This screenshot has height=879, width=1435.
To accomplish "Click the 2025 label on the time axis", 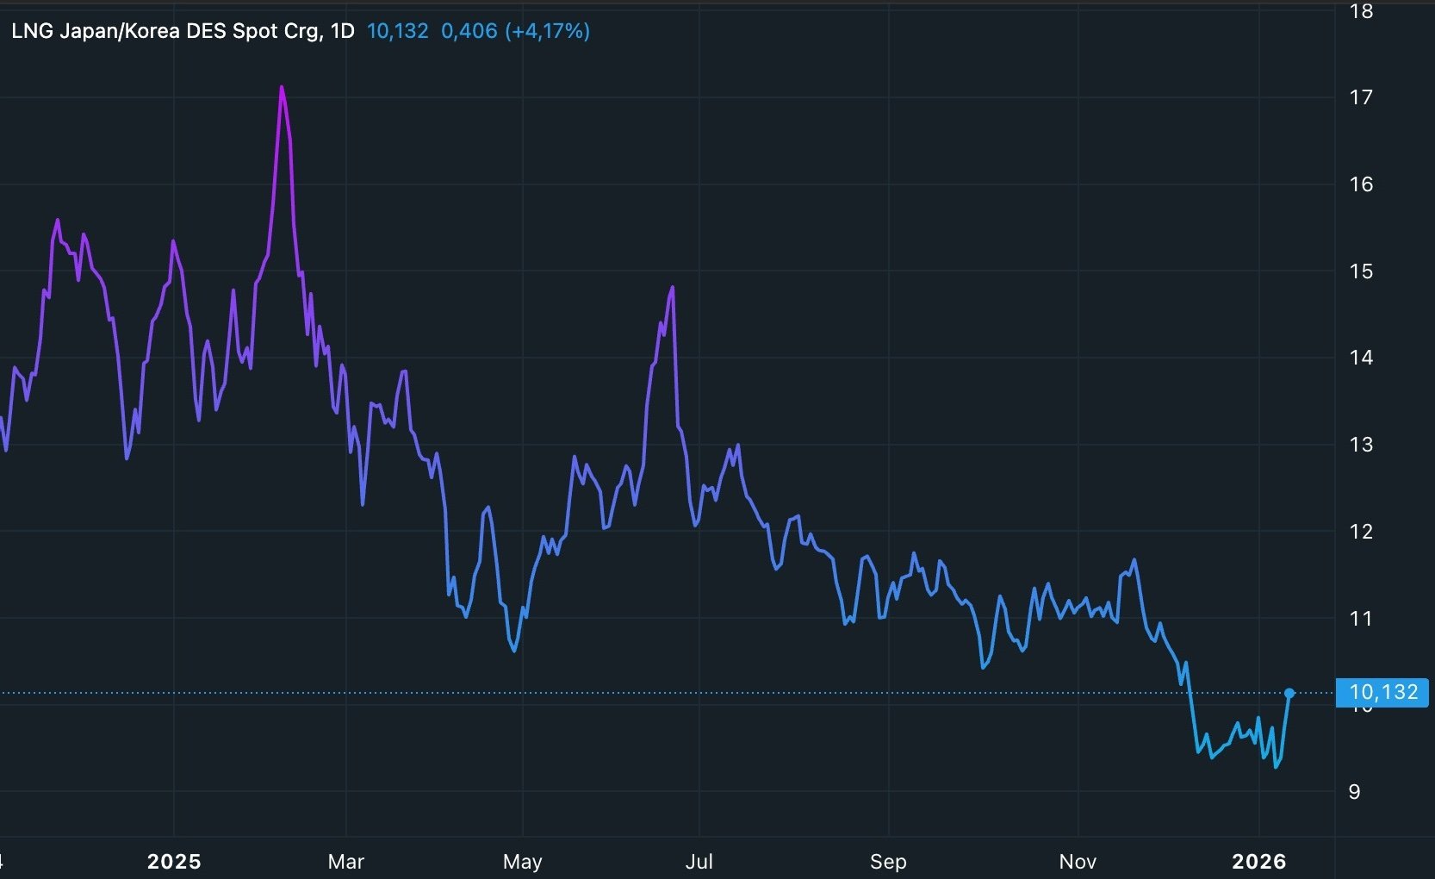I will pos(174,861).
